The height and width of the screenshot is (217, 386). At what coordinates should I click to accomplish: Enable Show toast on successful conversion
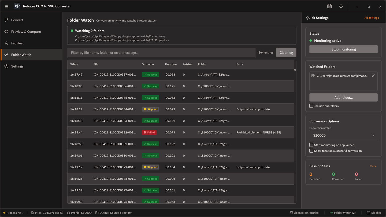point(311,151)
